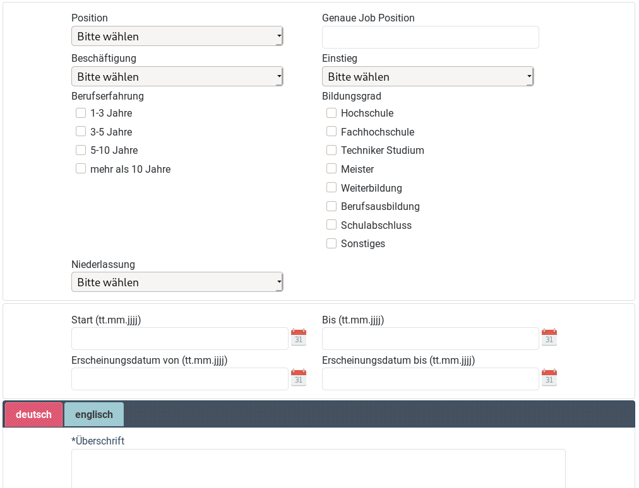The image size is (639, 488).
Task: Click the Genaue Job Position field
Action: pos(430,37)
